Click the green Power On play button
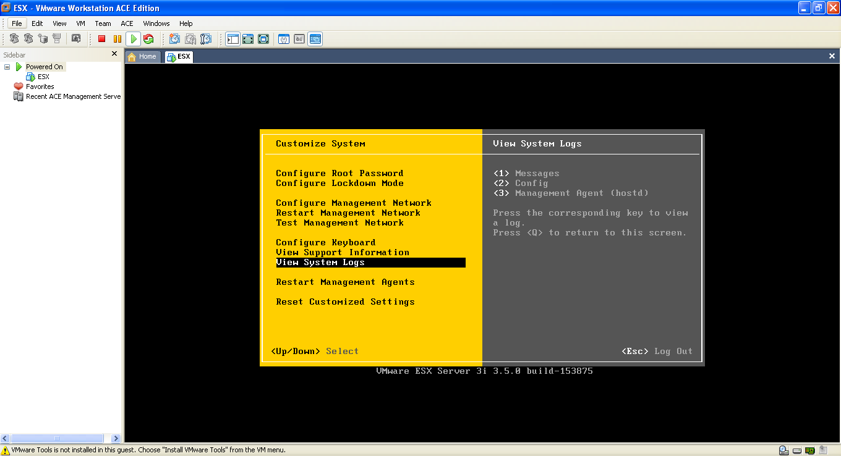Screen dimensions: 841x456 pos(133,39)
